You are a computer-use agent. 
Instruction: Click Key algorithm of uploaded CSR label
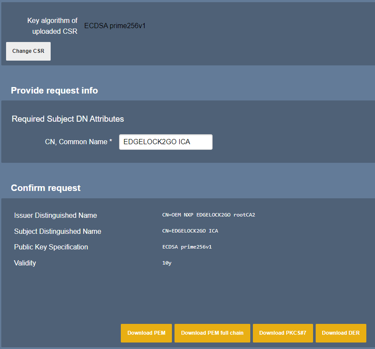pos(52,26)
